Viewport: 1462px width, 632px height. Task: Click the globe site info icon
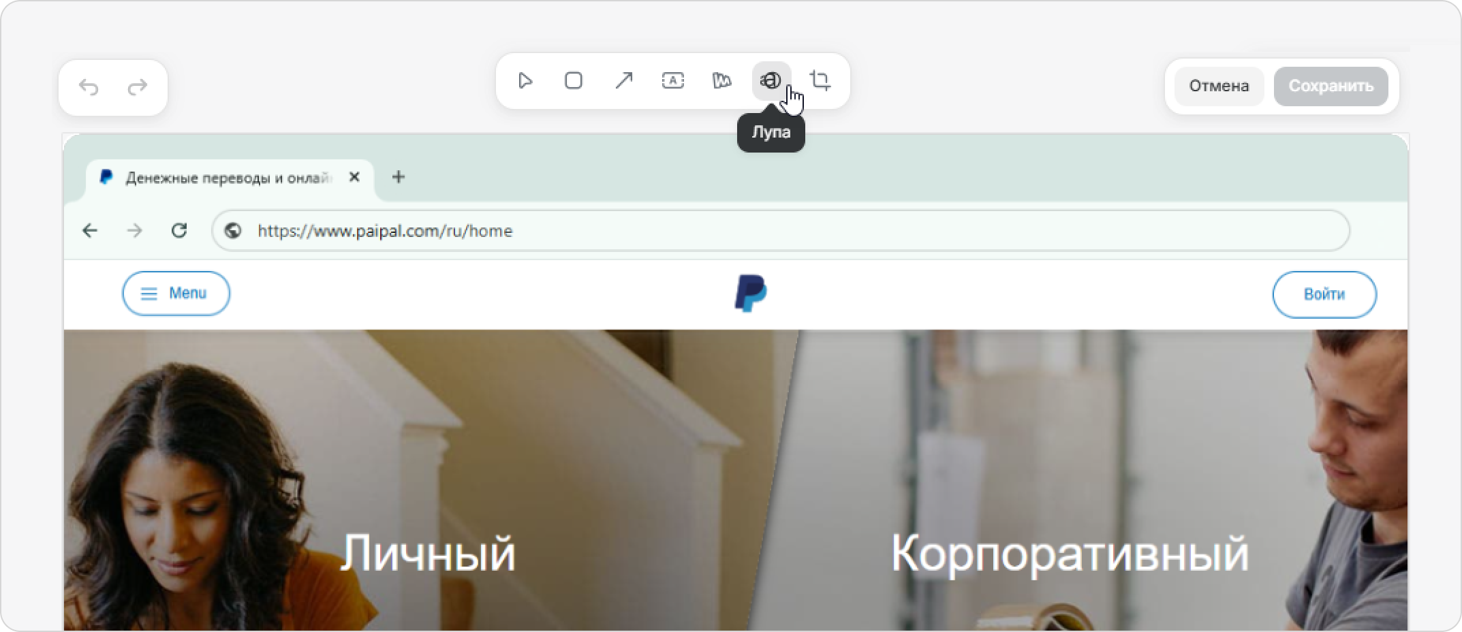[x=233, y=231]
